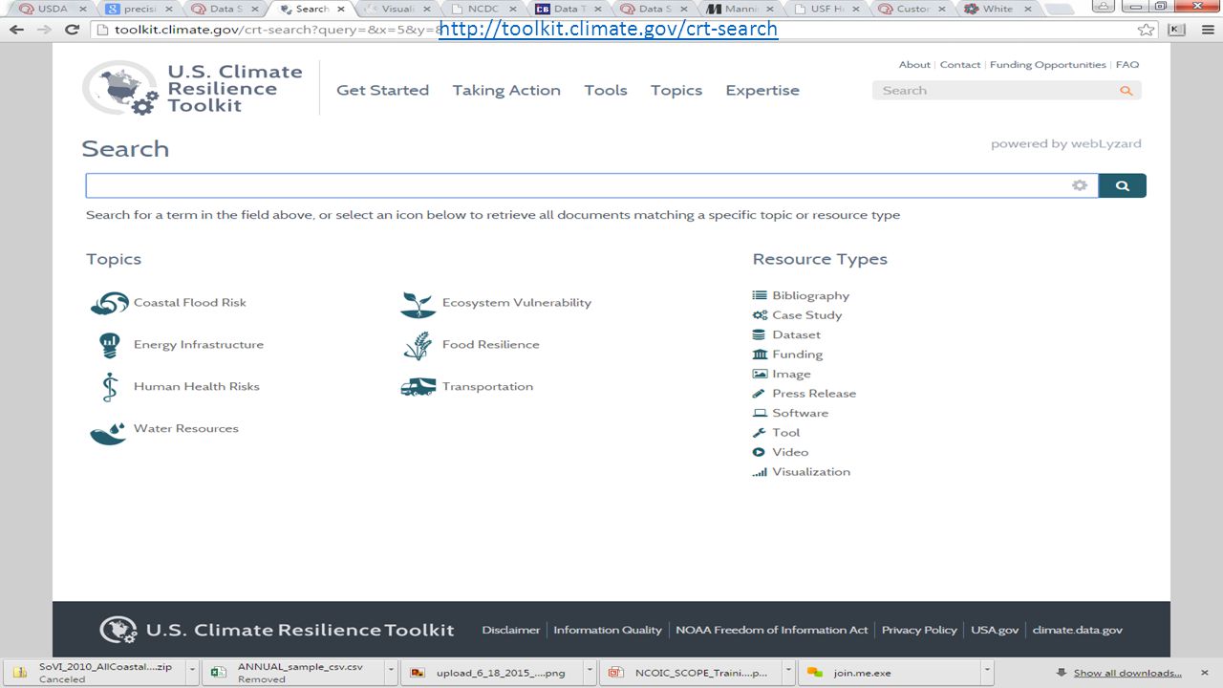Click the Transportation truck icon
This screenshot has height=688, width=1223.
418,387
